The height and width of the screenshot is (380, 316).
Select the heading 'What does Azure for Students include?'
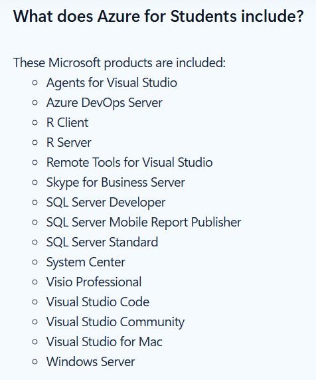(x=159, y=16)
